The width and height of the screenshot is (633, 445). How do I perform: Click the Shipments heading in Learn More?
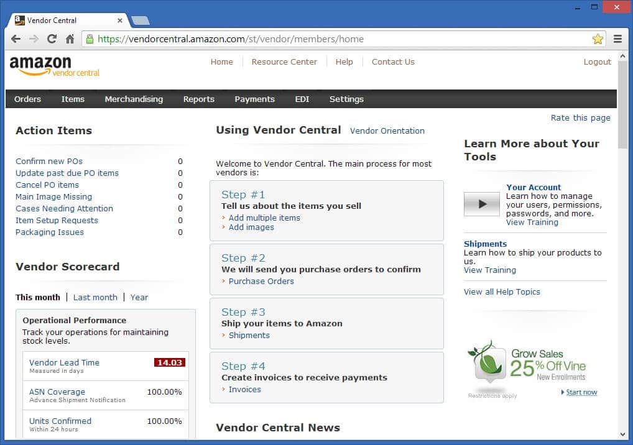click(485, 244)
